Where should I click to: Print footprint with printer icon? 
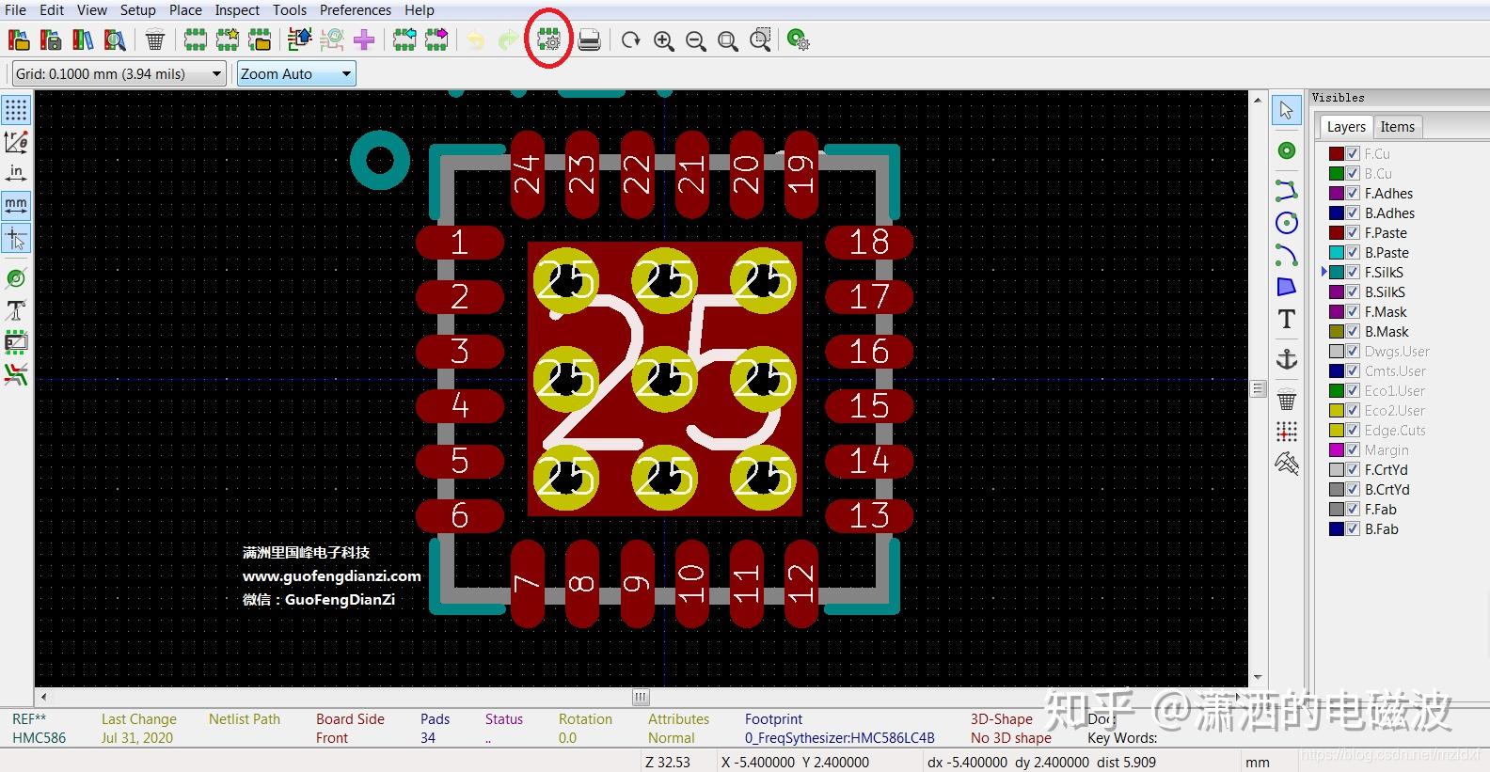(589, 39)
